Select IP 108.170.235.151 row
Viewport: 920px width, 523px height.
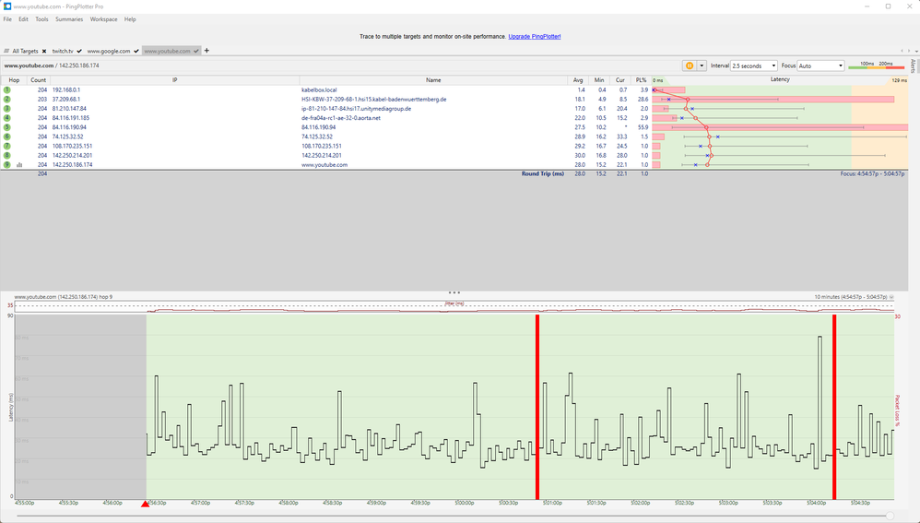tap(72, 146)
